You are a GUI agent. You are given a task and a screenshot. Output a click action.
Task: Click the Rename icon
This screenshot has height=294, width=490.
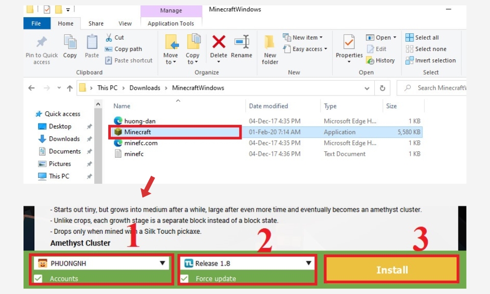pyautogui.click(x=242, y=42)
